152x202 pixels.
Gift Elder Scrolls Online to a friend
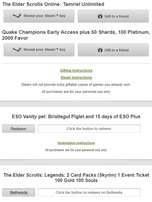tap(113, 16)
